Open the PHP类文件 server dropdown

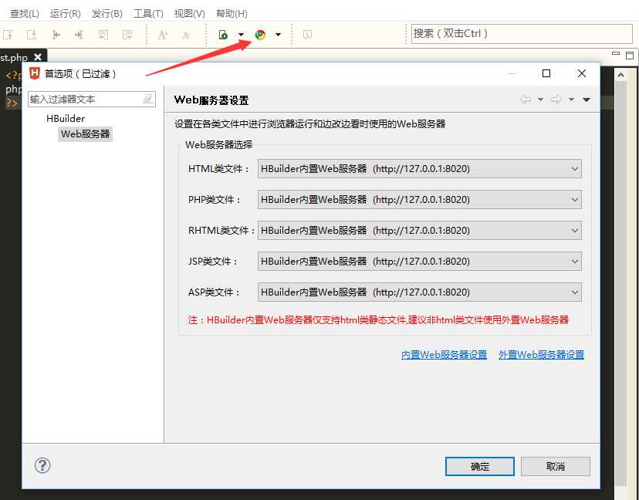(419, 200)
